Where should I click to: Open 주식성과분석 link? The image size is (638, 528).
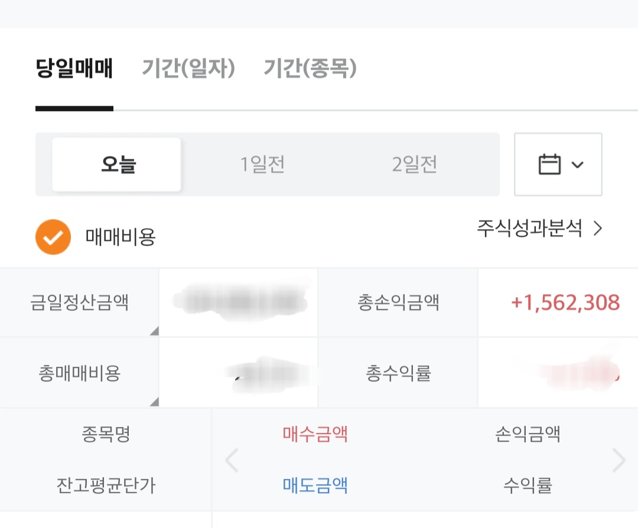tap(529, 228)
